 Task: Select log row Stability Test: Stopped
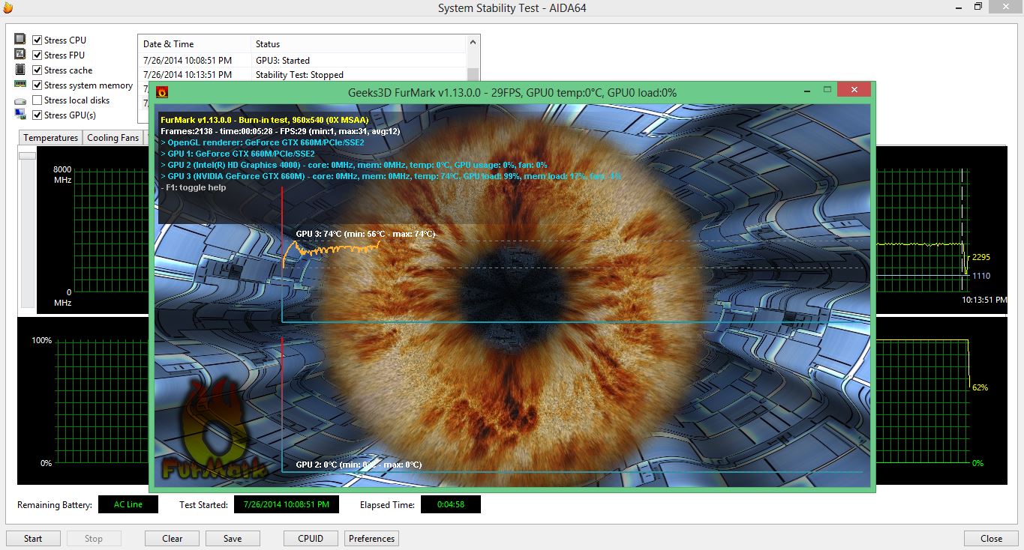303,75
